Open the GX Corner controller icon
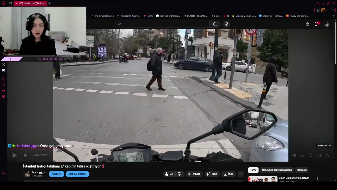The height and width of the screenshot is (190, 337). click(11, 3)
